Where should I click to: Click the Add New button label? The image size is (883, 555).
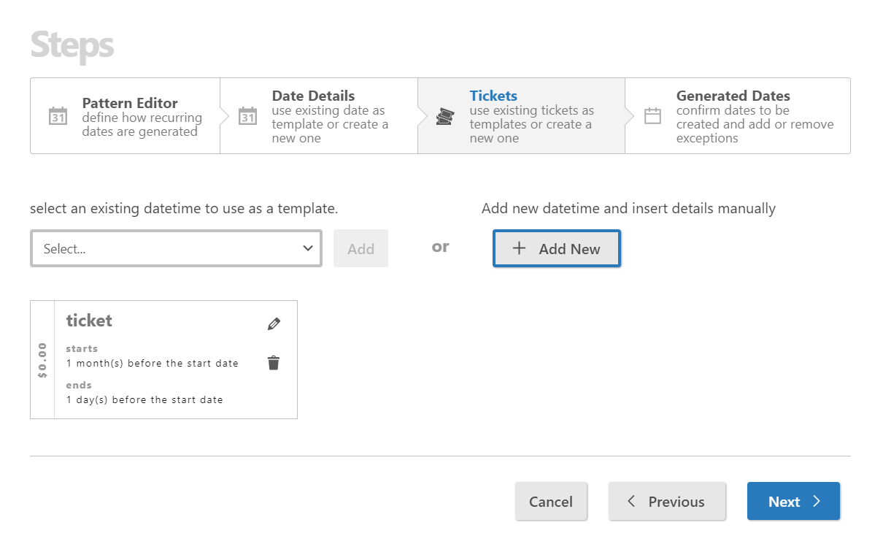(569, 249)
